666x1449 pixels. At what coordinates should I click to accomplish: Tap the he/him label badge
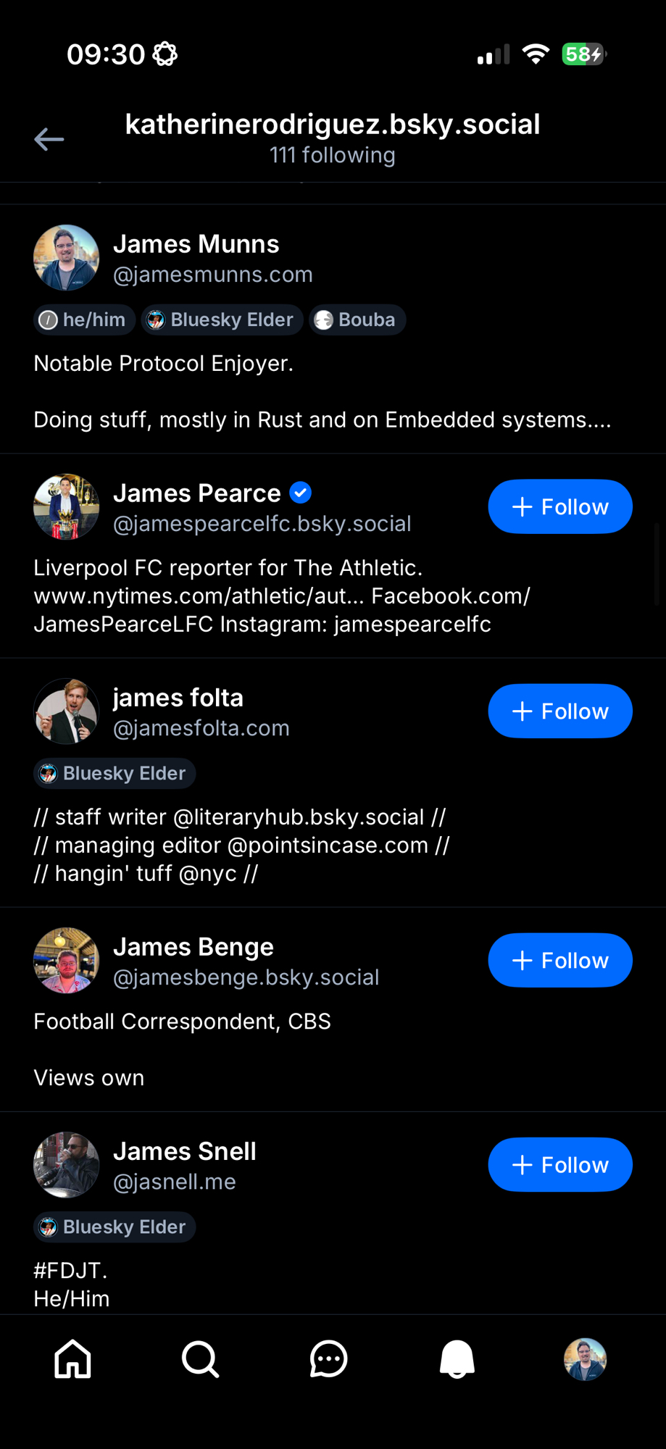[x=84, y=320]
